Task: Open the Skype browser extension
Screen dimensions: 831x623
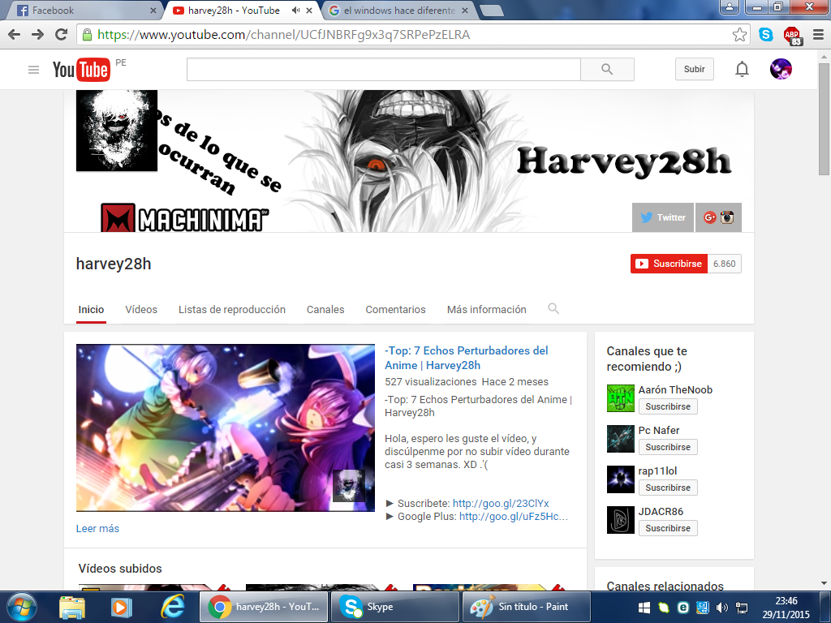Action: pyautogui.click(x=766, y=35)
